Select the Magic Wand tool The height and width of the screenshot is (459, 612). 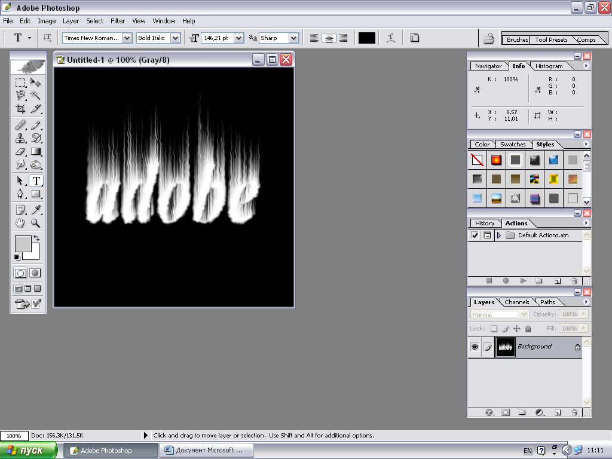point(36,95)
